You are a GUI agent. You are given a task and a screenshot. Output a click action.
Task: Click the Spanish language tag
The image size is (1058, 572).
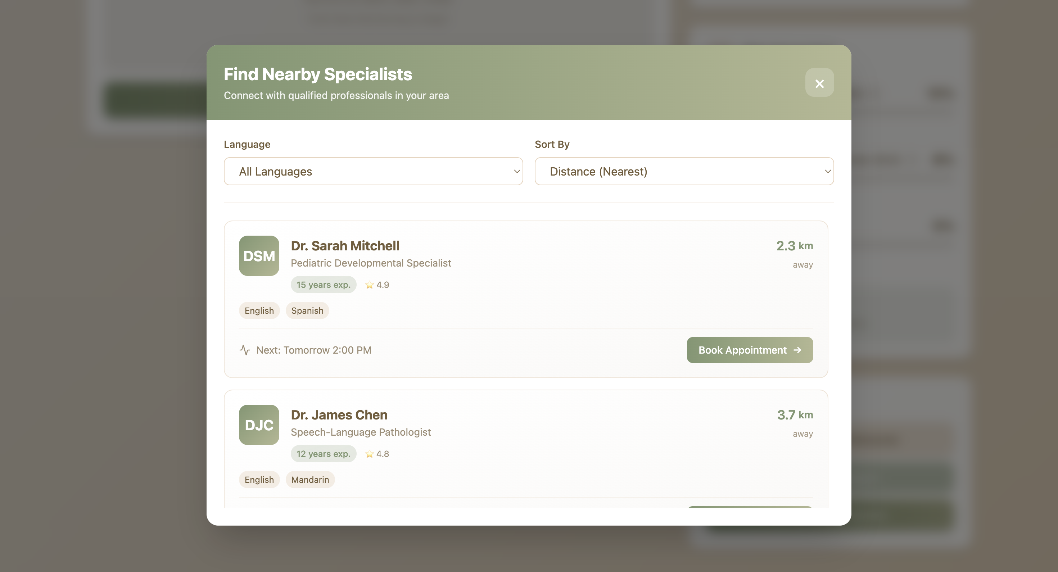click(307, 311)
